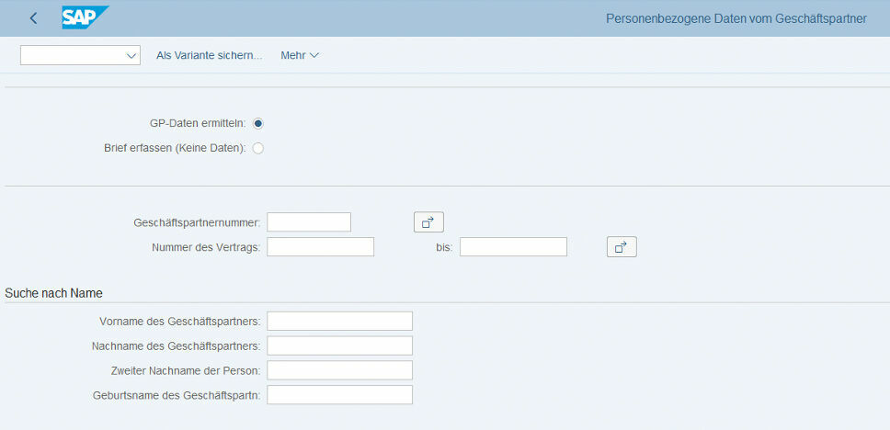This screenshot has height=430, width=890.
Task: Expand the Mehr menu
Action: pyautogui.click(x=300, y=55)
